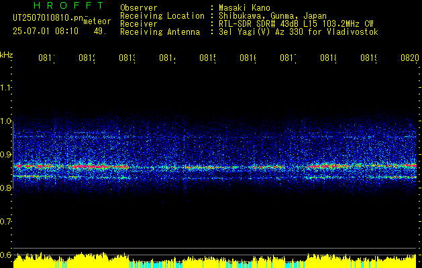Click the observer name Masaki Kano
This screenshot has height=268, width=422.
tap(244, 8)
